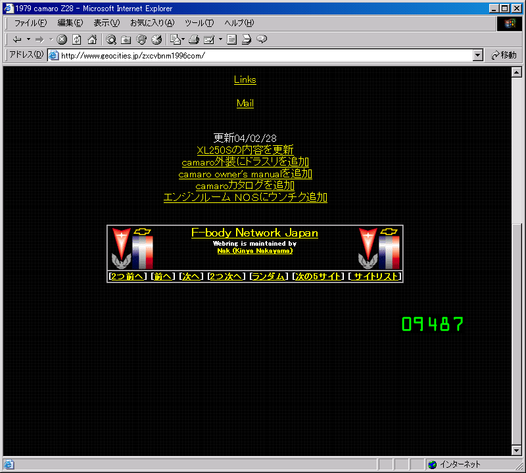Open the Mail hyperlink on the page

coord(245,103)
